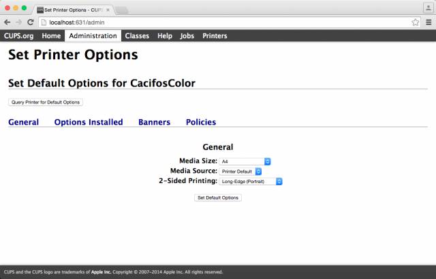Switch to the Options Installed section
Image resolution: width=436 pixels, height=279 pixels.
(89, 122)
